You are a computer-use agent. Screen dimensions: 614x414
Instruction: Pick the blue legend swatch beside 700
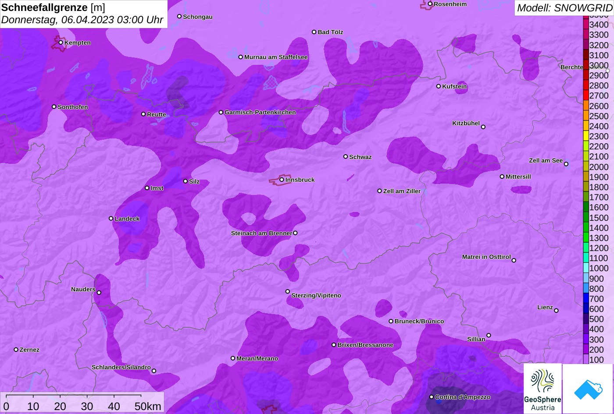585,299
